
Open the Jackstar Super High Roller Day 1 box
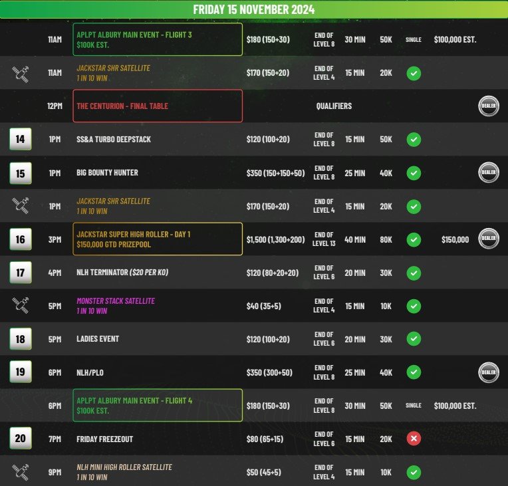[158, 239]
